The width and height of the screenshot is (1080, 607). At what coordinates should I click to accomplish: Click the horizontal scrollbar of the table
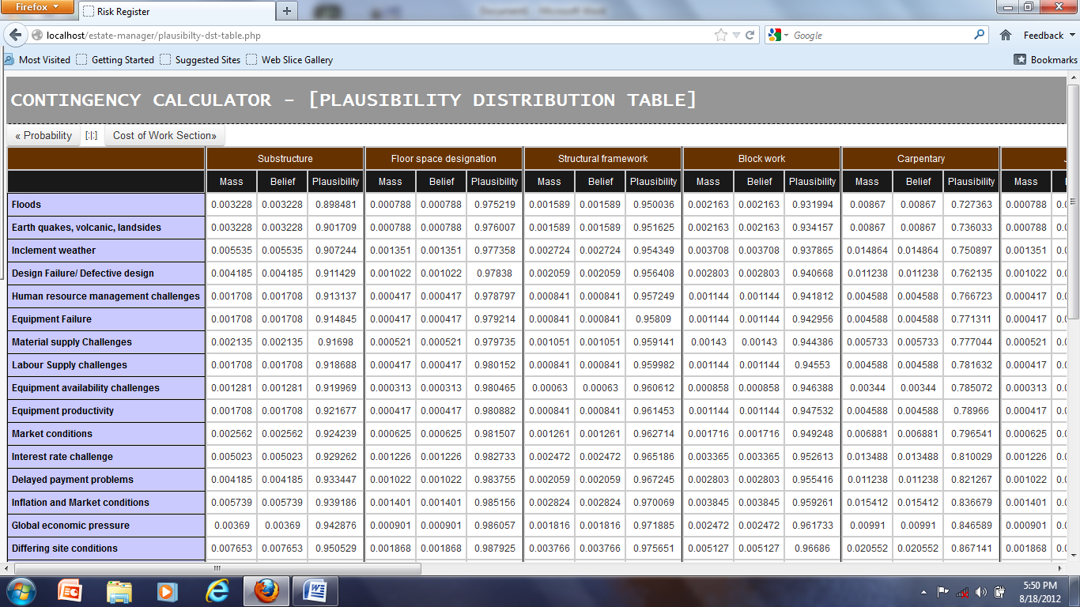(217, 568)
